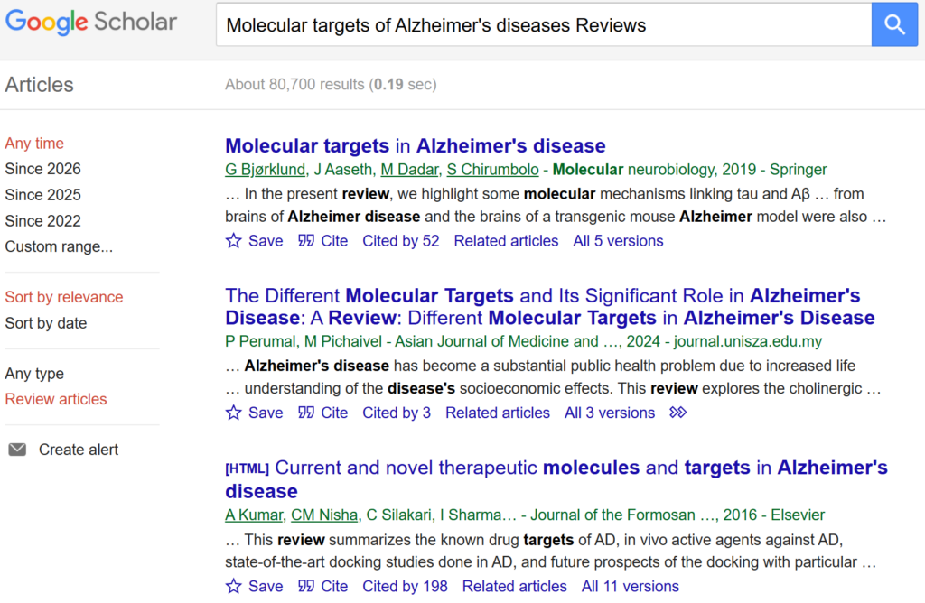Choose the Since 2022 time filter
Image resolution: width=925 pixels, height=603 pixels.
point(42,221)
